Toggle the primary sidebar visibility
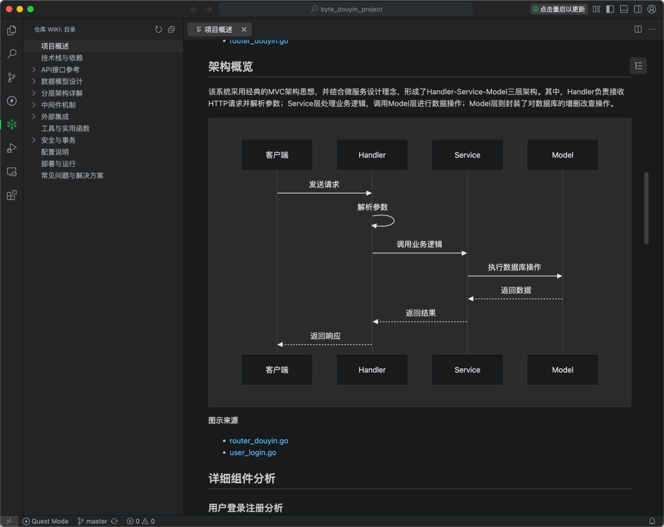Screen dimensions: 664x527 tap(610, 9)
